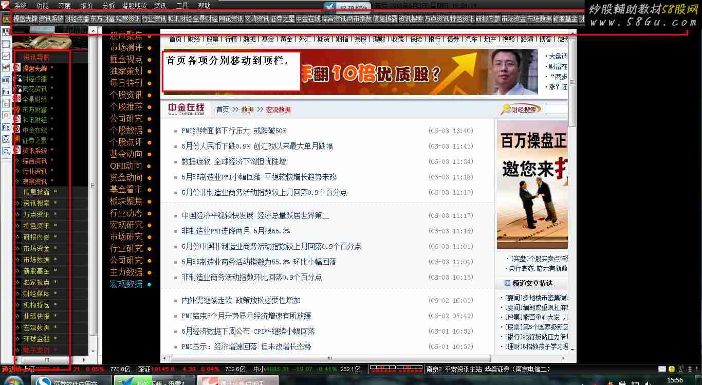Click the topmost icon in the left toolbar

[6, 32]
